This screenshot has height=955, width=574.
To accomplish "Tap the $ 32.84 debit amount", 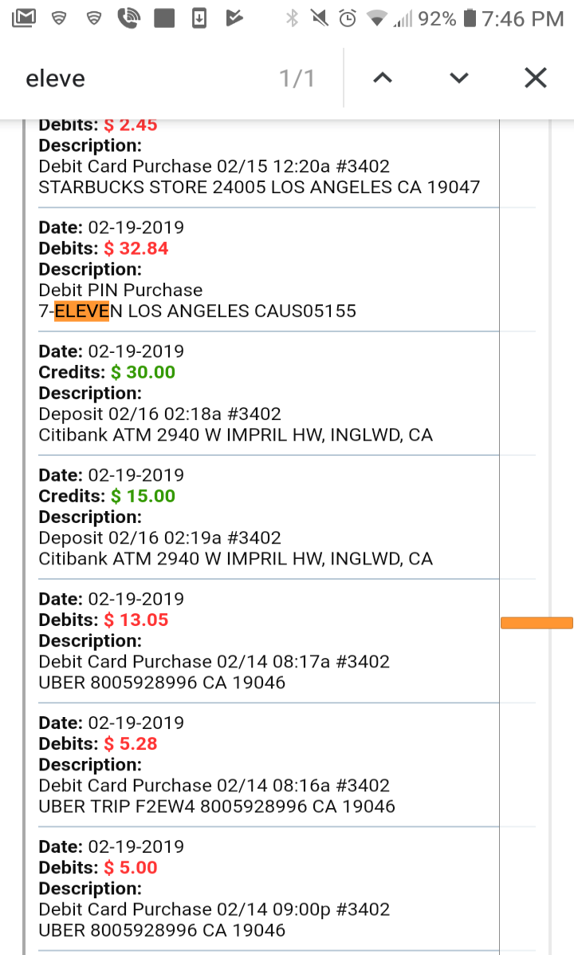I will tap(136, 248).
